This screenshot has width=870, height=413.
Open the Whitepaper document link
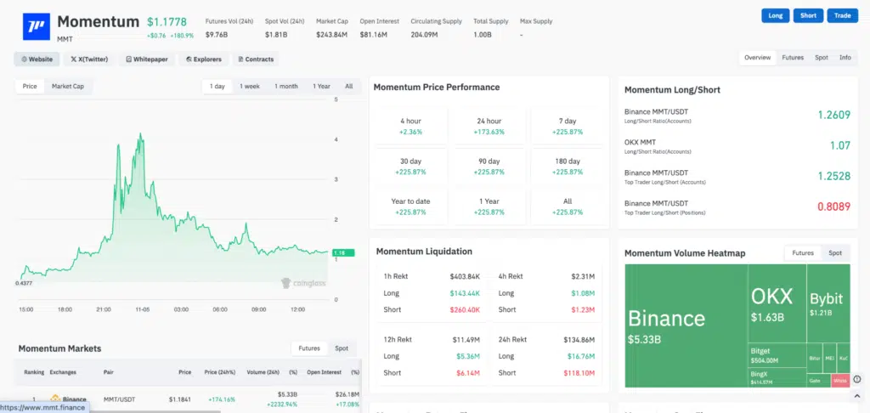click(146, 59)
